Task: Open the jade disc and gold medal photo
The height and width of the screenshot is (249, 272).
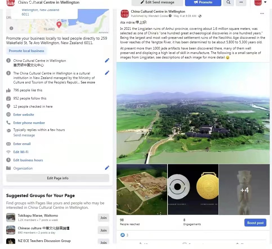Action: pos(193,189)
